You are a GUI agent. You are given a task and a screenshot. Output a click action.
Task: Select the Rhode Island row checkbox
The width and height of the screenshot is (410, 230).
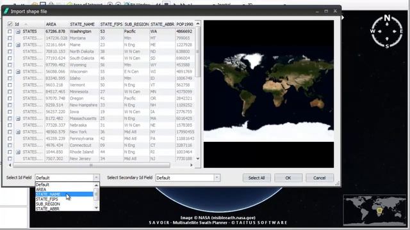pos(10,152)
